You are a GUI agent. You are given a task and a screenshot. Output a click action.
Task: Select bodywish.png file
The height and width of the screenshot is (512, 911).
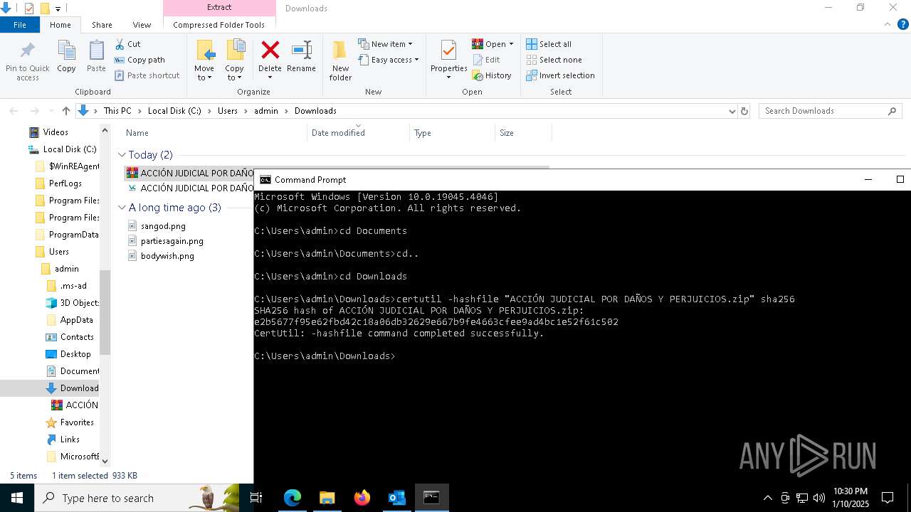[167, 256]
